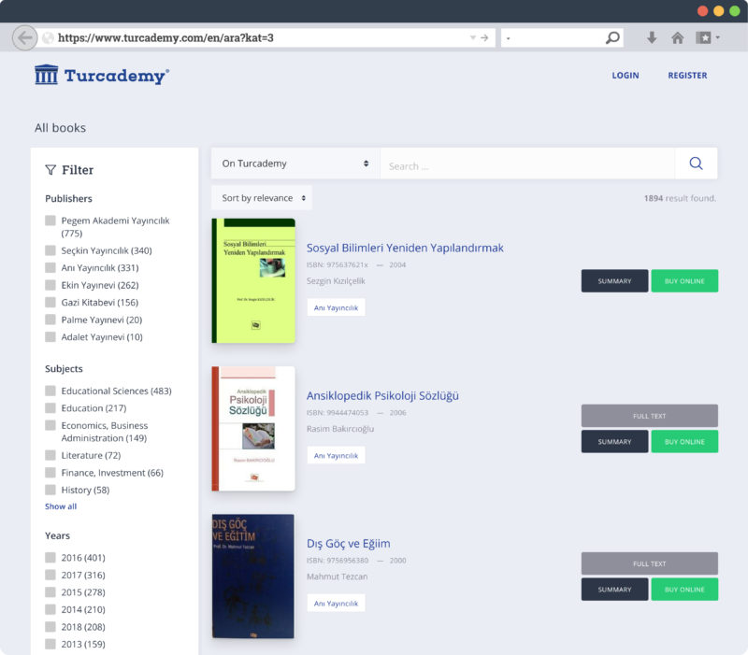Click the browser back arrow icon
Screen dimensions: 748x655
tap(25, 38)
